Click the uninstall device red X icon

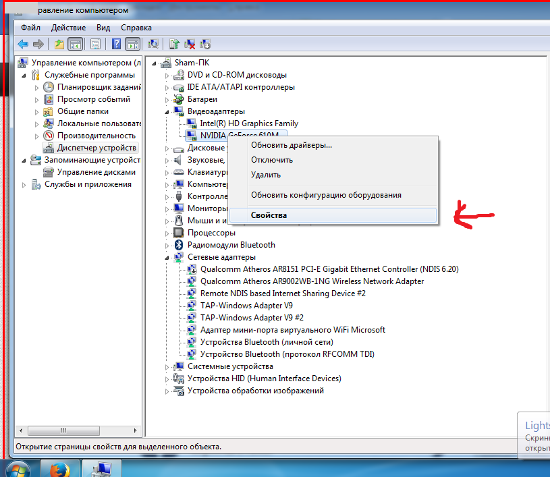click(190, 44)
